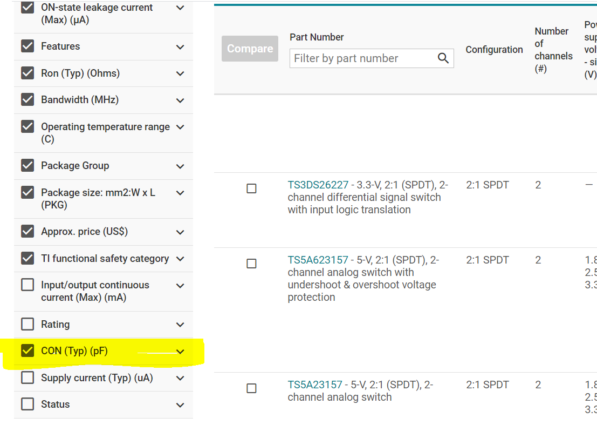
Task: Uncheck the TI functional safety category filter
Action: 28,258
